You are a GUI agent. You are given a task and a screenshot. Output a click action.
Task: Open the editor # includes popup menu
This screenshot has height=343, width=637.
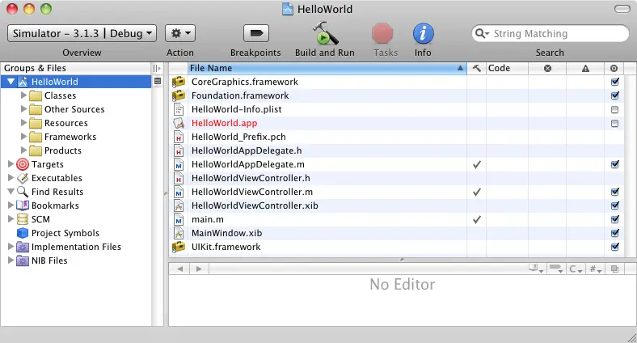coord(596,269)
